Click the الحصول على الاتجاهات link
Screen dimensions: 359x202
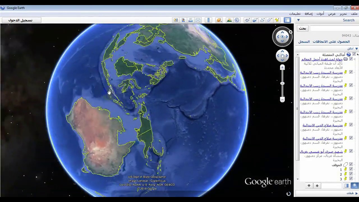[331, 42]
